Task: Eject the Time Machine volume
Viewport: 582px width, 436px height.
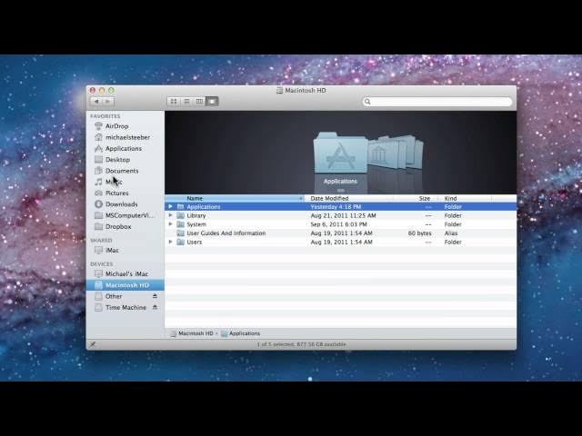Action: pyautogui.click(x=155, y=308)
